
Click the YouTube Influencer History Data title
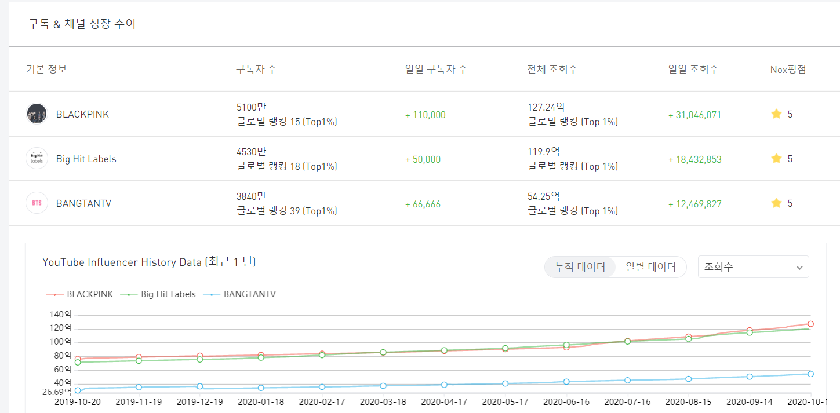149,262
